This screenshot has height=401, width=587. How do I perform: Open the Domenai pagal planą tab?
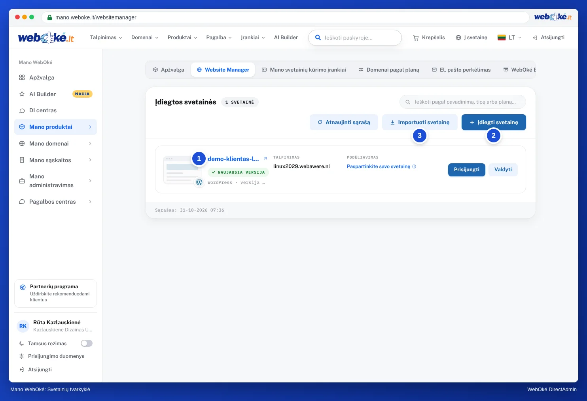[x=389, y=70]
